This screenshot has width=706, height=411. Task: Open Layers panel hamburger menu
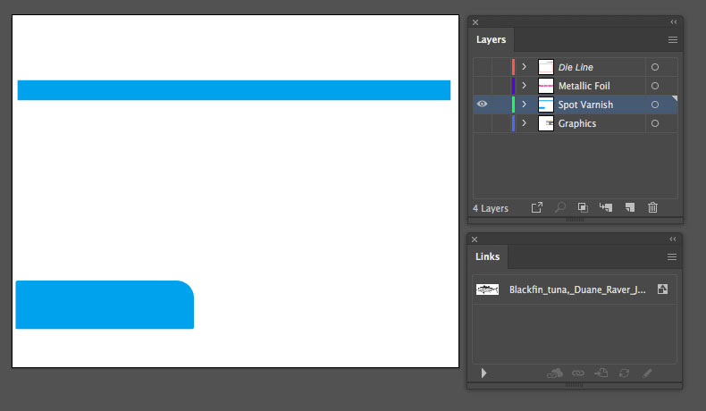pos(673,39)
